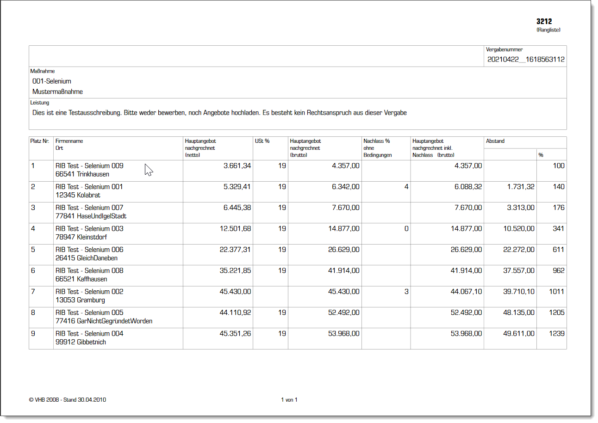
Task: Click the Abstand value 3.313,00
Action: tap(520, 208)
